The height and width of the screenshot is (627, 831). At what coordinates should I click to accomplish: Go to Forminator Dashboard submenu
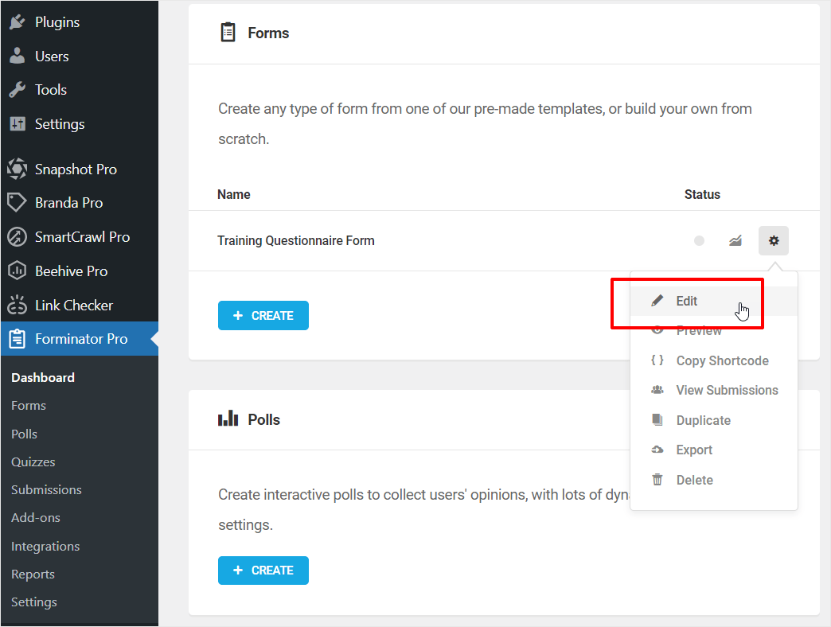43,378
